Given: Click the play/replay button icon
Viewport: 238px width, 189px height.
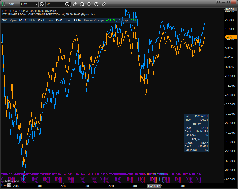Looking at the screenshot, I should coord(89,4).
